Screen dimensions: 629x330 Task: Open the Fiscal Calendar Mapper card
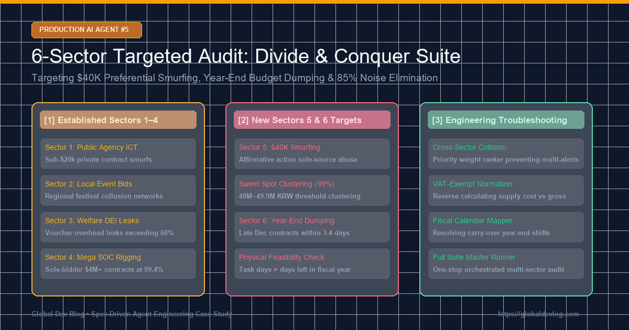point(506,227)
